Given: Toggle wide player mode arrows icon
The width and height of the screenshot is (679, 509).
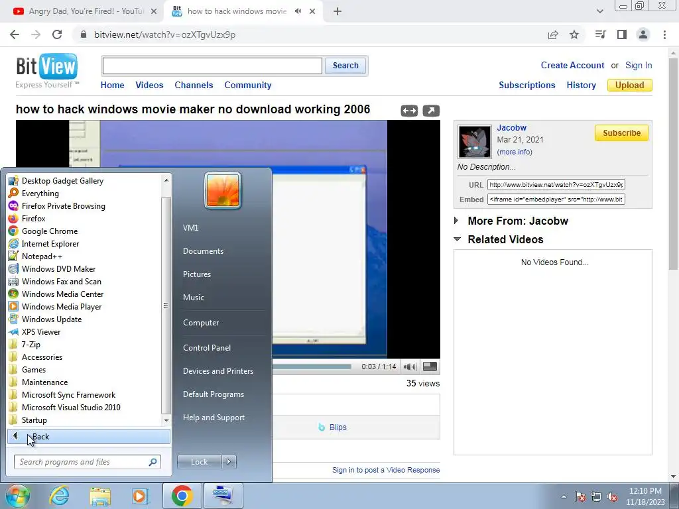Looking at the screenshot, I should tap(409, 111).
